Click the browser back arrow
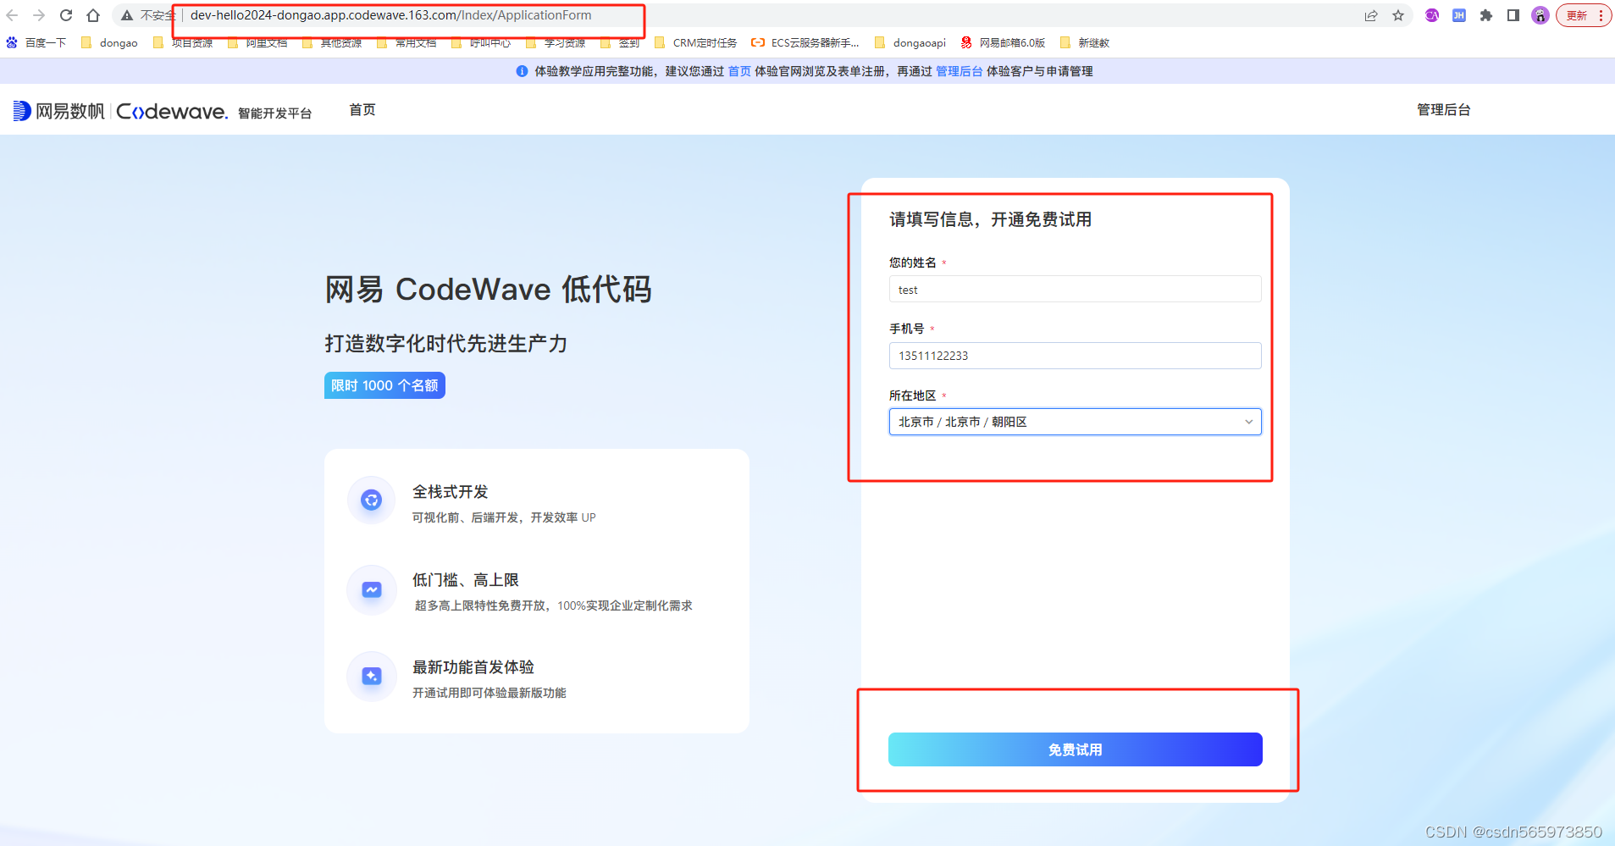The image size is (1615, 846). click(12, 15)
